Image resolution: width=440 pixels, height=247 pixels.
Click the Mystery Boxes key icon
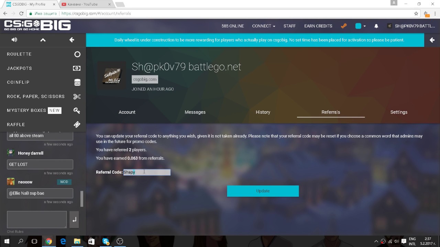tap(77, 110)
